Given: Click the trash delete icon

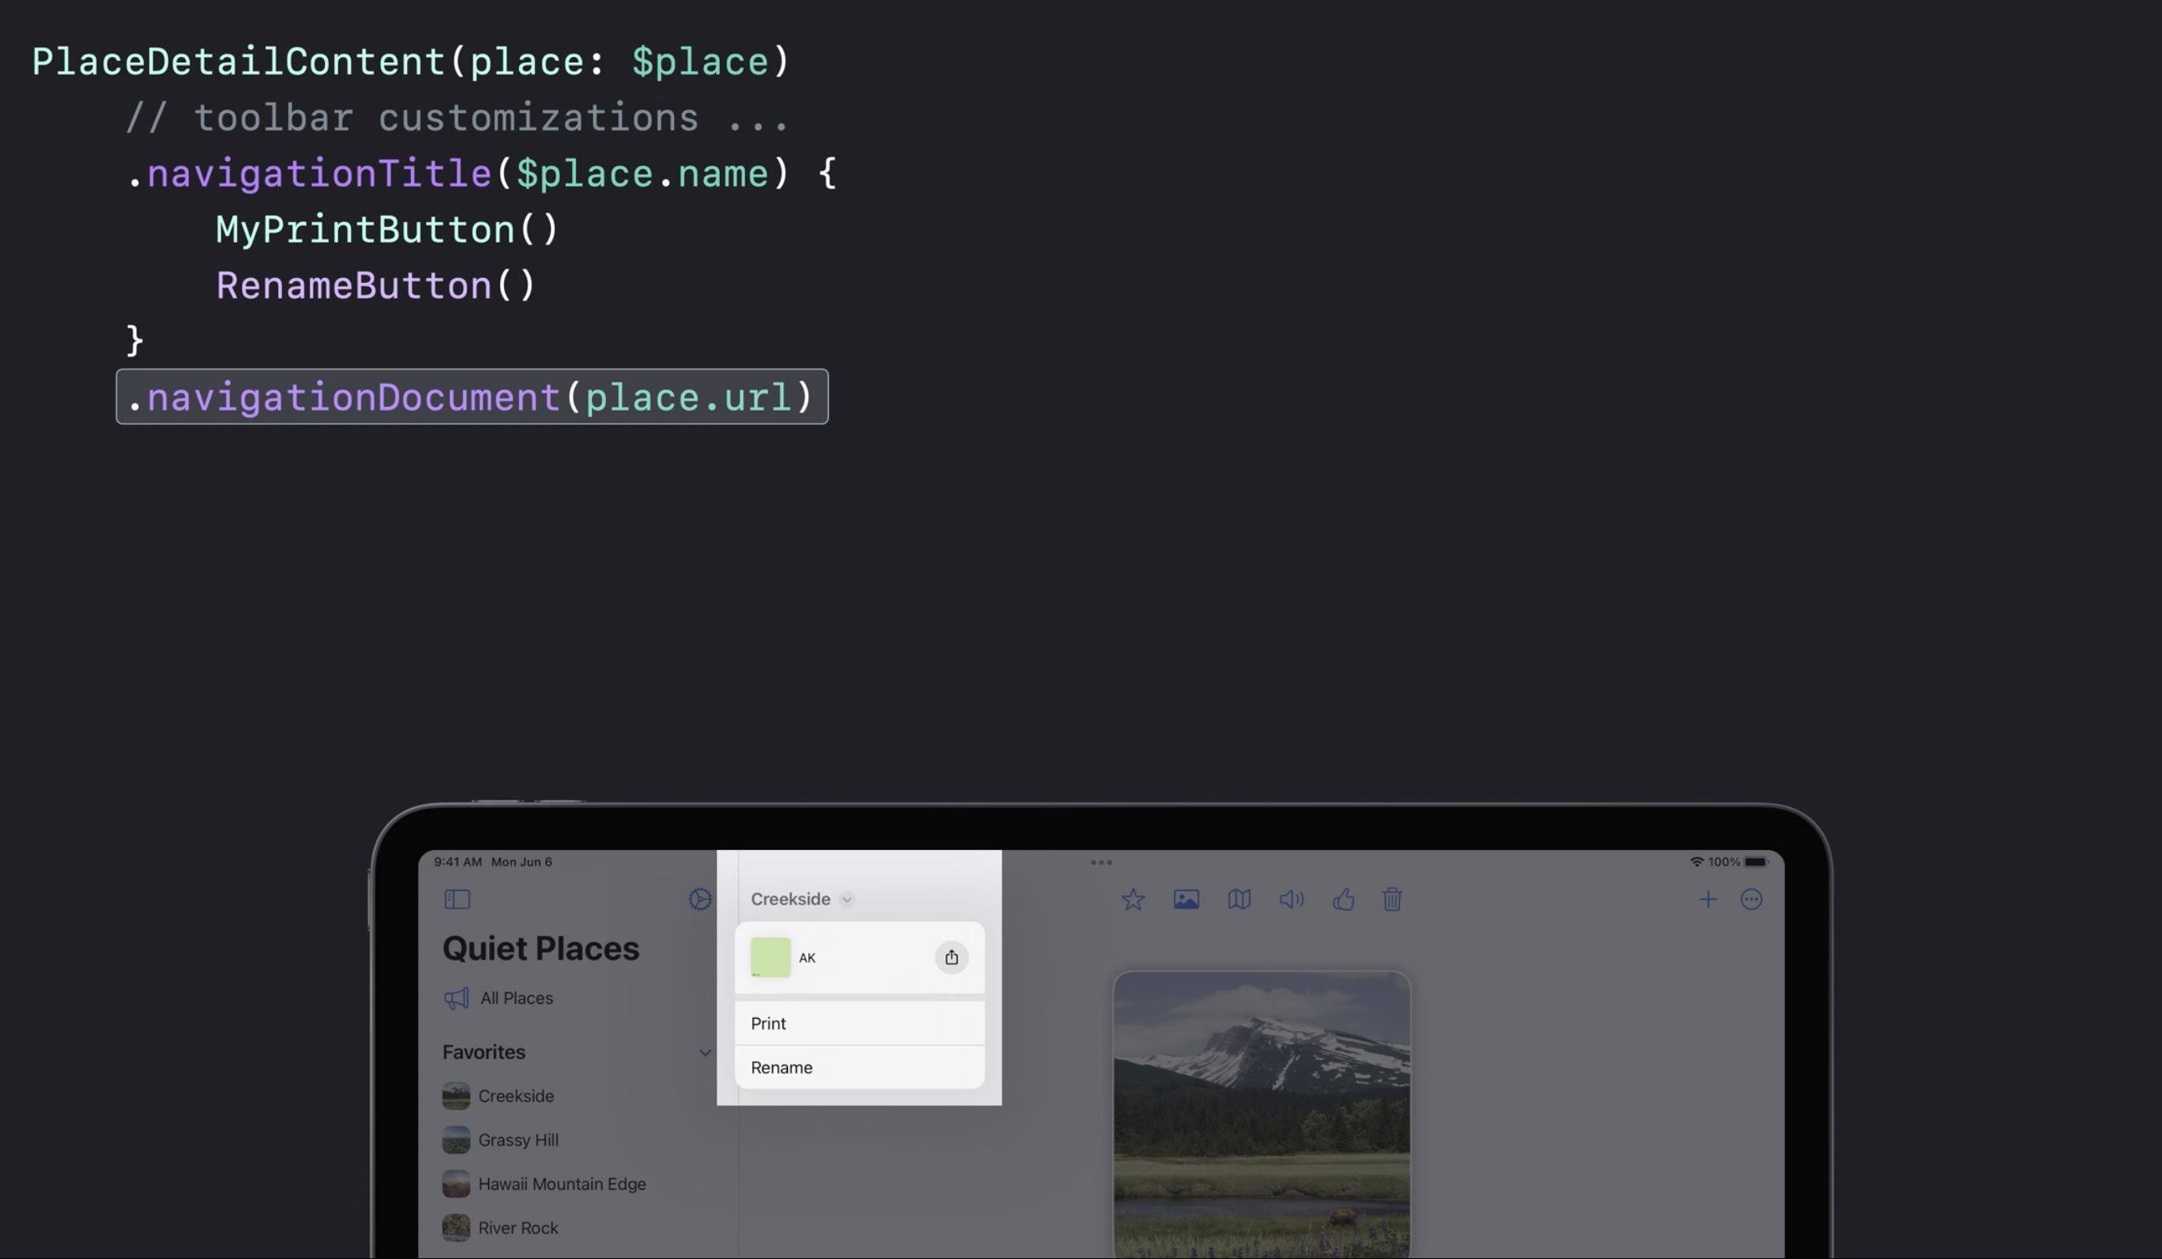Looking at the screenshot, I should point(1392,899).
